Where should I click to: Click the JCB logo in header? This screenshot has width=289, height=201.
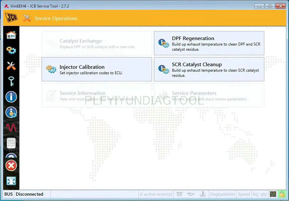11,18
